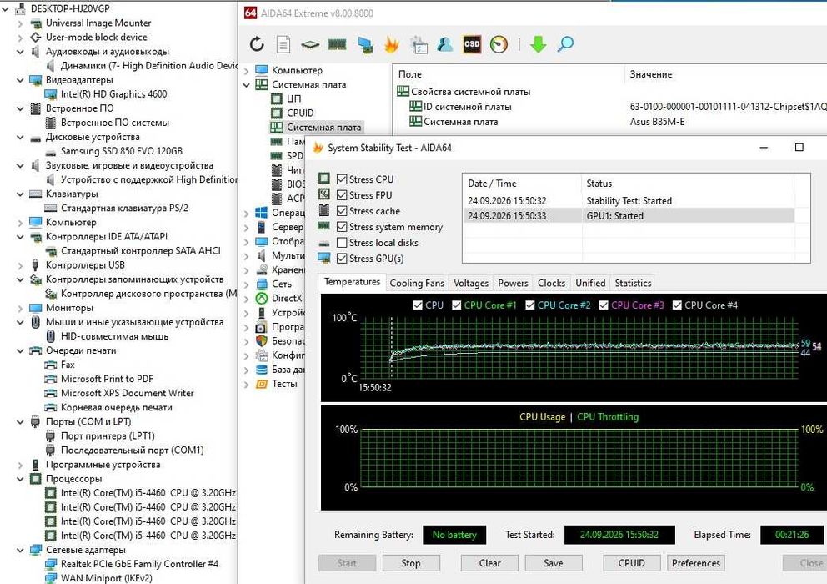Viewport: 827px width, 584px height.
Task: Open the Report page icon in AIDA64 toolbar
Action: (x=283, y=44)
